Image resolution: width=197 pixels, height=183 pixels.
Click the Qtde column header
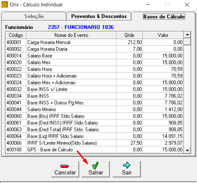[129, 35]
